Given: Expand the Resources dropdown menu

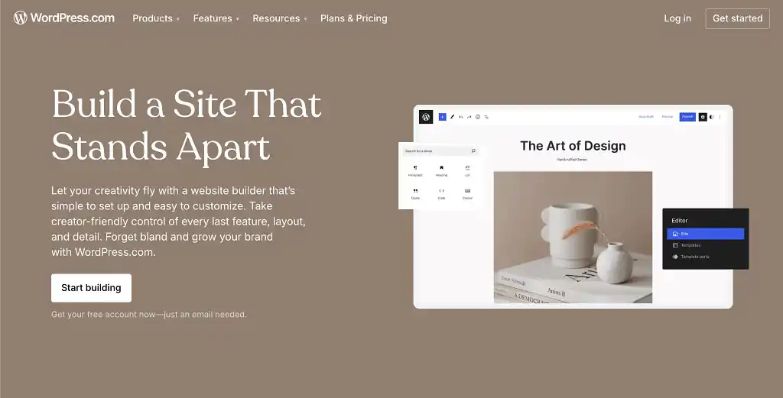Looking at the screenshot, I should pos(280,18).
